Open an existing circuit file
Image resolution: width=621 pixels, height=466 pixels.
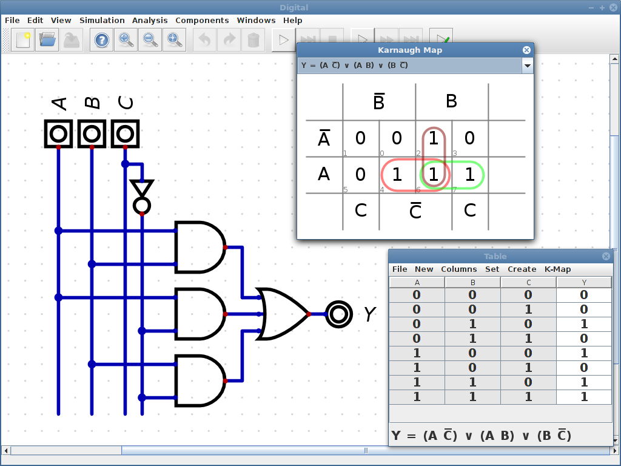(47, 39)
